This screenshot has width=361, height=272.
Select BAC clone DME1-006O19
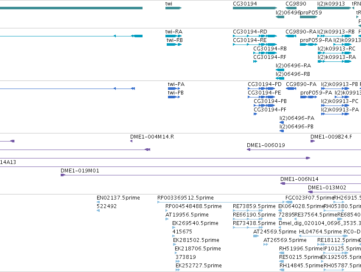click(x=304, y=150)
